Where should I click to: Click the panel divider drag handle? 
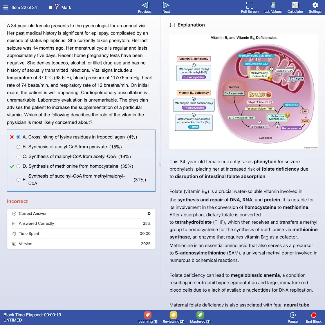160,165
